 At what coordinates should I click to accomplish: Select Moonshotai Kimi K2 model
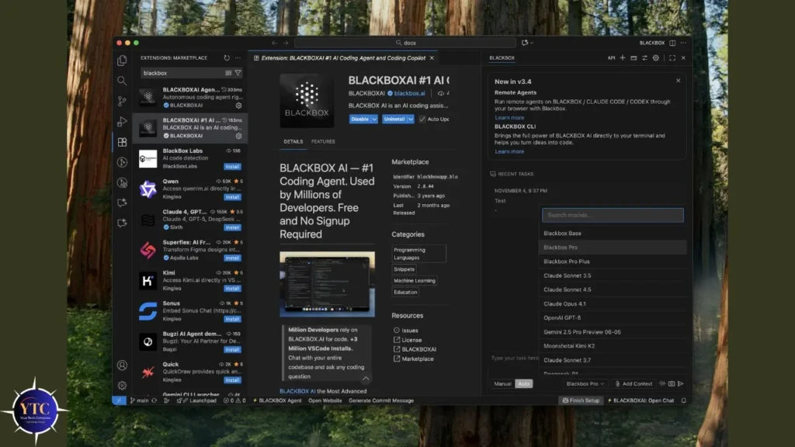(x=613, y=345)
